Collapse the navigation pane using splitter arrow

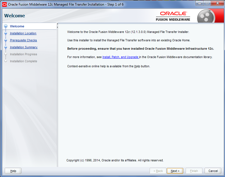click(58, 24)
